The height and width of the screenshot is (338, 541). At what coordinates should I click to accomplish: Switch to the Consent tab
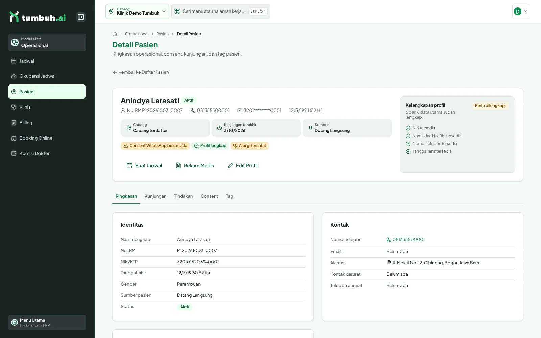pos(209,196)
